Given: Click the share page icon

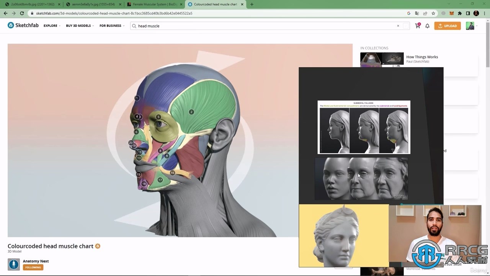Looking at the screenshot, I should pyautogui.click(x=425, y=13).
